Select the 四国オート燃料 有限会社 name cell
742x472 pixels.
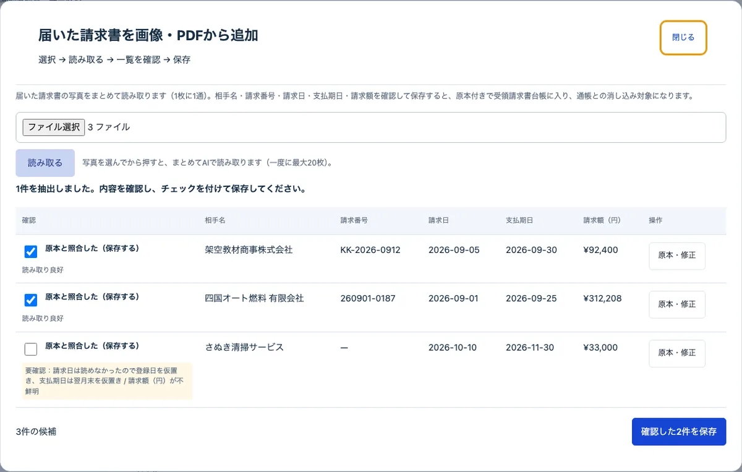pos(254,298)
